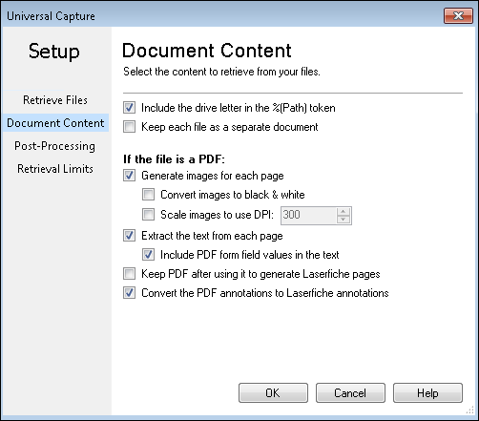Viewport: 479px width, 421px height.
Task: Increase DPI value with the up arrow
Action: (344, 212)
